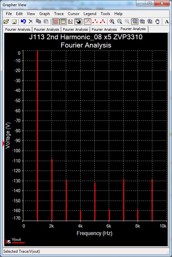Uncheck the V(out) trace checkbox
This screenshot has width=172, height=257.
pyautogui.click(x=9, y=242)
